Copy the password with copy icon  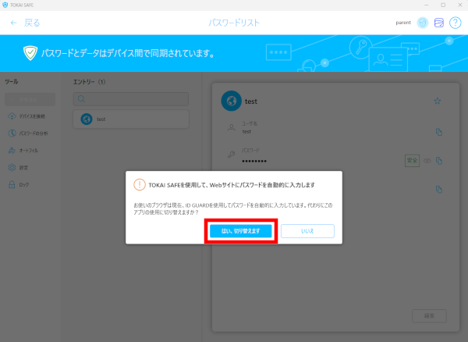click(x=438, y=161)
